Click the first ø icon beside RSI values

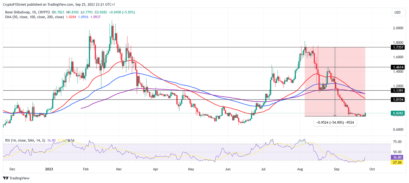point(69,140)
